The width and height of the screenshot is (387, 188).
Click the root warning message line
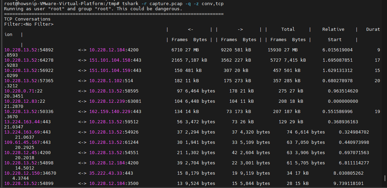pyautogui.click(x=93, y=9)
